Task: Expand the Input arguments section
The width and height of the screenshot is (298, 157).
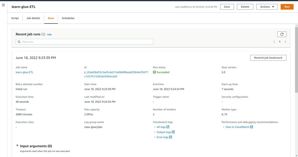Action: pos(17,146)
